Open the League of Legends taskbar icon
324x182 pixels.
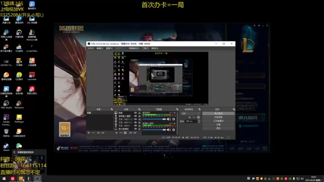pyautogui.click(x=29, y=179)
